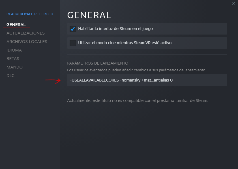The width and height of the screenshot is (238, 169).
Task: Go to the IDIOMA tab
Action: pos(14,50)
